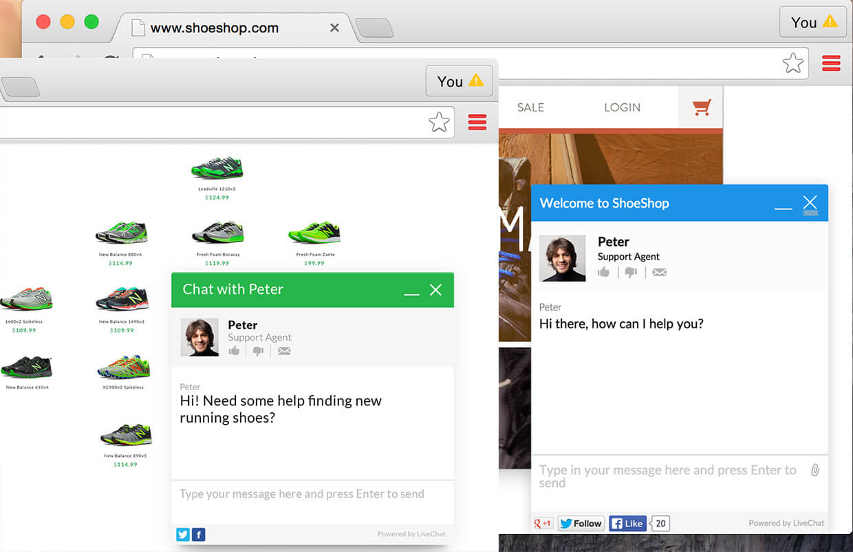This screenshot has width=853, height=552.
Task: Click the $124.99 price text
Action: (x=217, y=198)
